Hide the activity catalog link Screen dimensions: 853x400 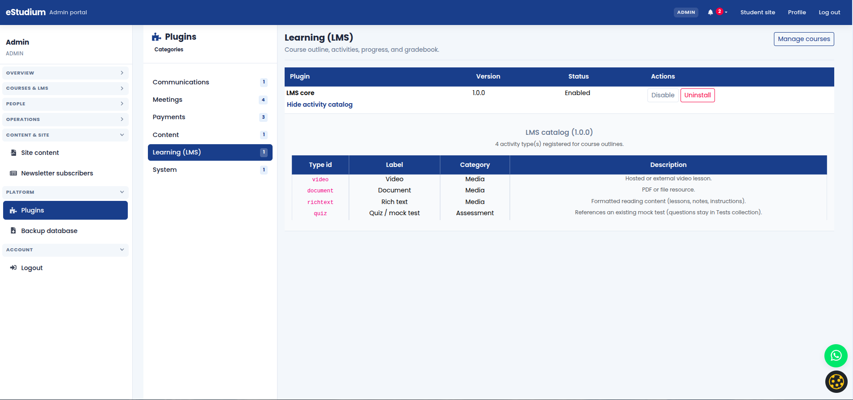319,104
